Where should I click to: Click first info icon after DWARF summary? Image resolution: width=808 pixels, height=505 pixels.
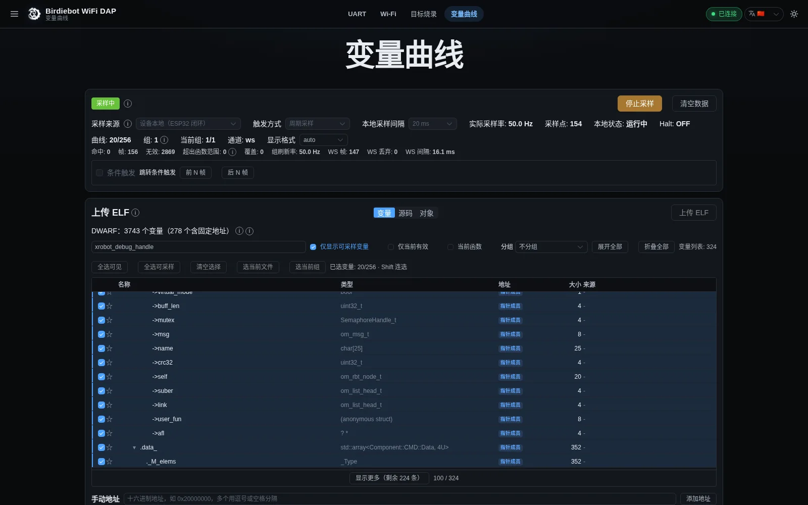pyautogui.click(x=239, y=231)
